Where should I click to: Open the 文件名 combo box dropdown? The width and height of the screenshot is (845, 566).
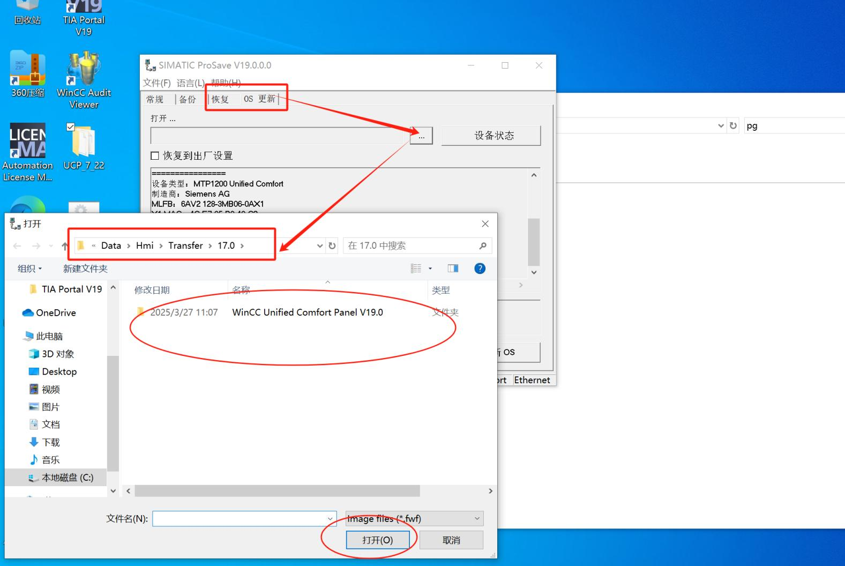(x=330, y=519)
